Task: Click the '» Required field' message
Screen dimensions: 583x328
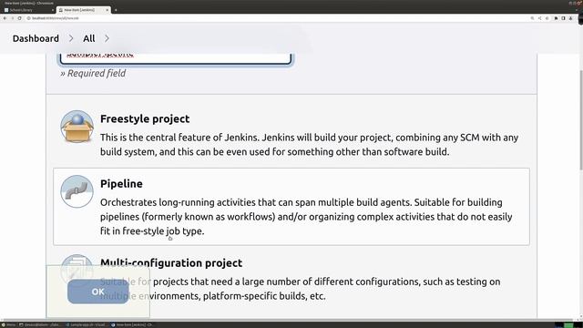Action: pos(93,73)
